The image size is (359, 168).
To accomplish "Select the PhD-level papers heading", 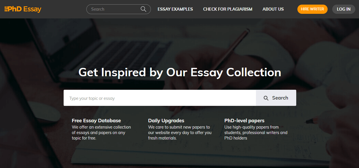I will [244, 121].
